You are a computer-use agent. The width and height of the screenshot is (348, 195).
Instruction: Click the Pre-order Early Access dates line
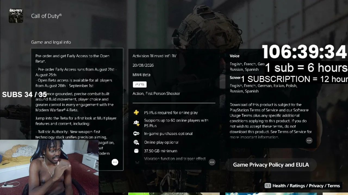(76, 72)
